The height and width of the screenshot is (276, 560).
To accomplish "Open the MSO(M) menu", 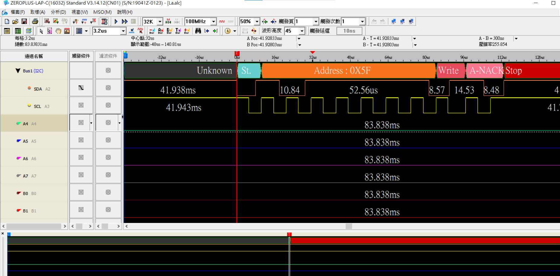I will point(102,12).
